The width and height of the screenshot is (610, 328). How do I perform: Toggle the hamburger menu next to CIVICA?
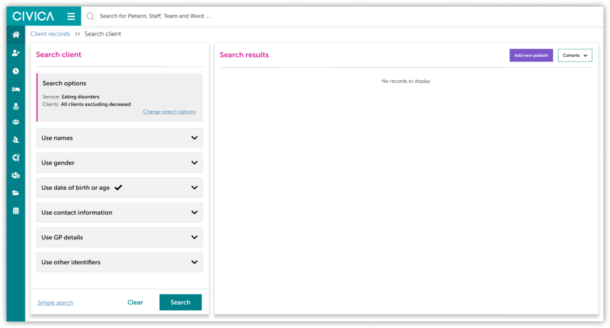71,16
